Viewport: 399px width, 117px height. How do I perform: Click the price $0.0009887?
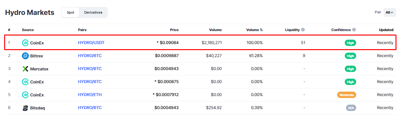click(x=167, y=56)
